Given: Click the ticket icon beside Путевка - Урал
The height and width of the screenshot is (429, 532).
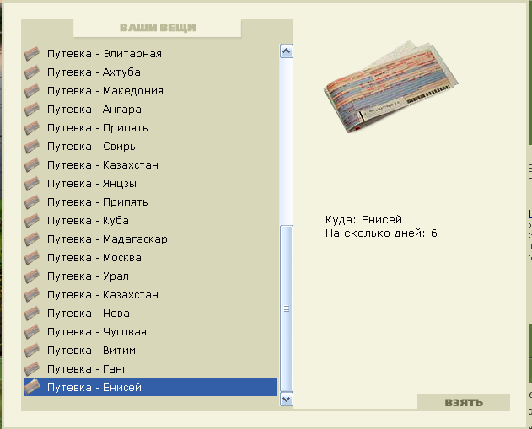Looking at the screenshot, I should pyautogui.click(x=32, y=276).
